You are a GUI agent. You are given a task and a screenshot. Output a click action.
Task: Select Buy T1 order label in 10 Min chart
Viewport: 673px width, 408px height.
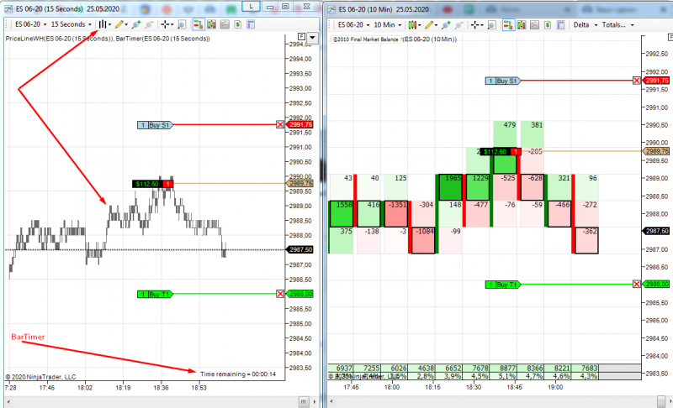click(x=502, y=285)
